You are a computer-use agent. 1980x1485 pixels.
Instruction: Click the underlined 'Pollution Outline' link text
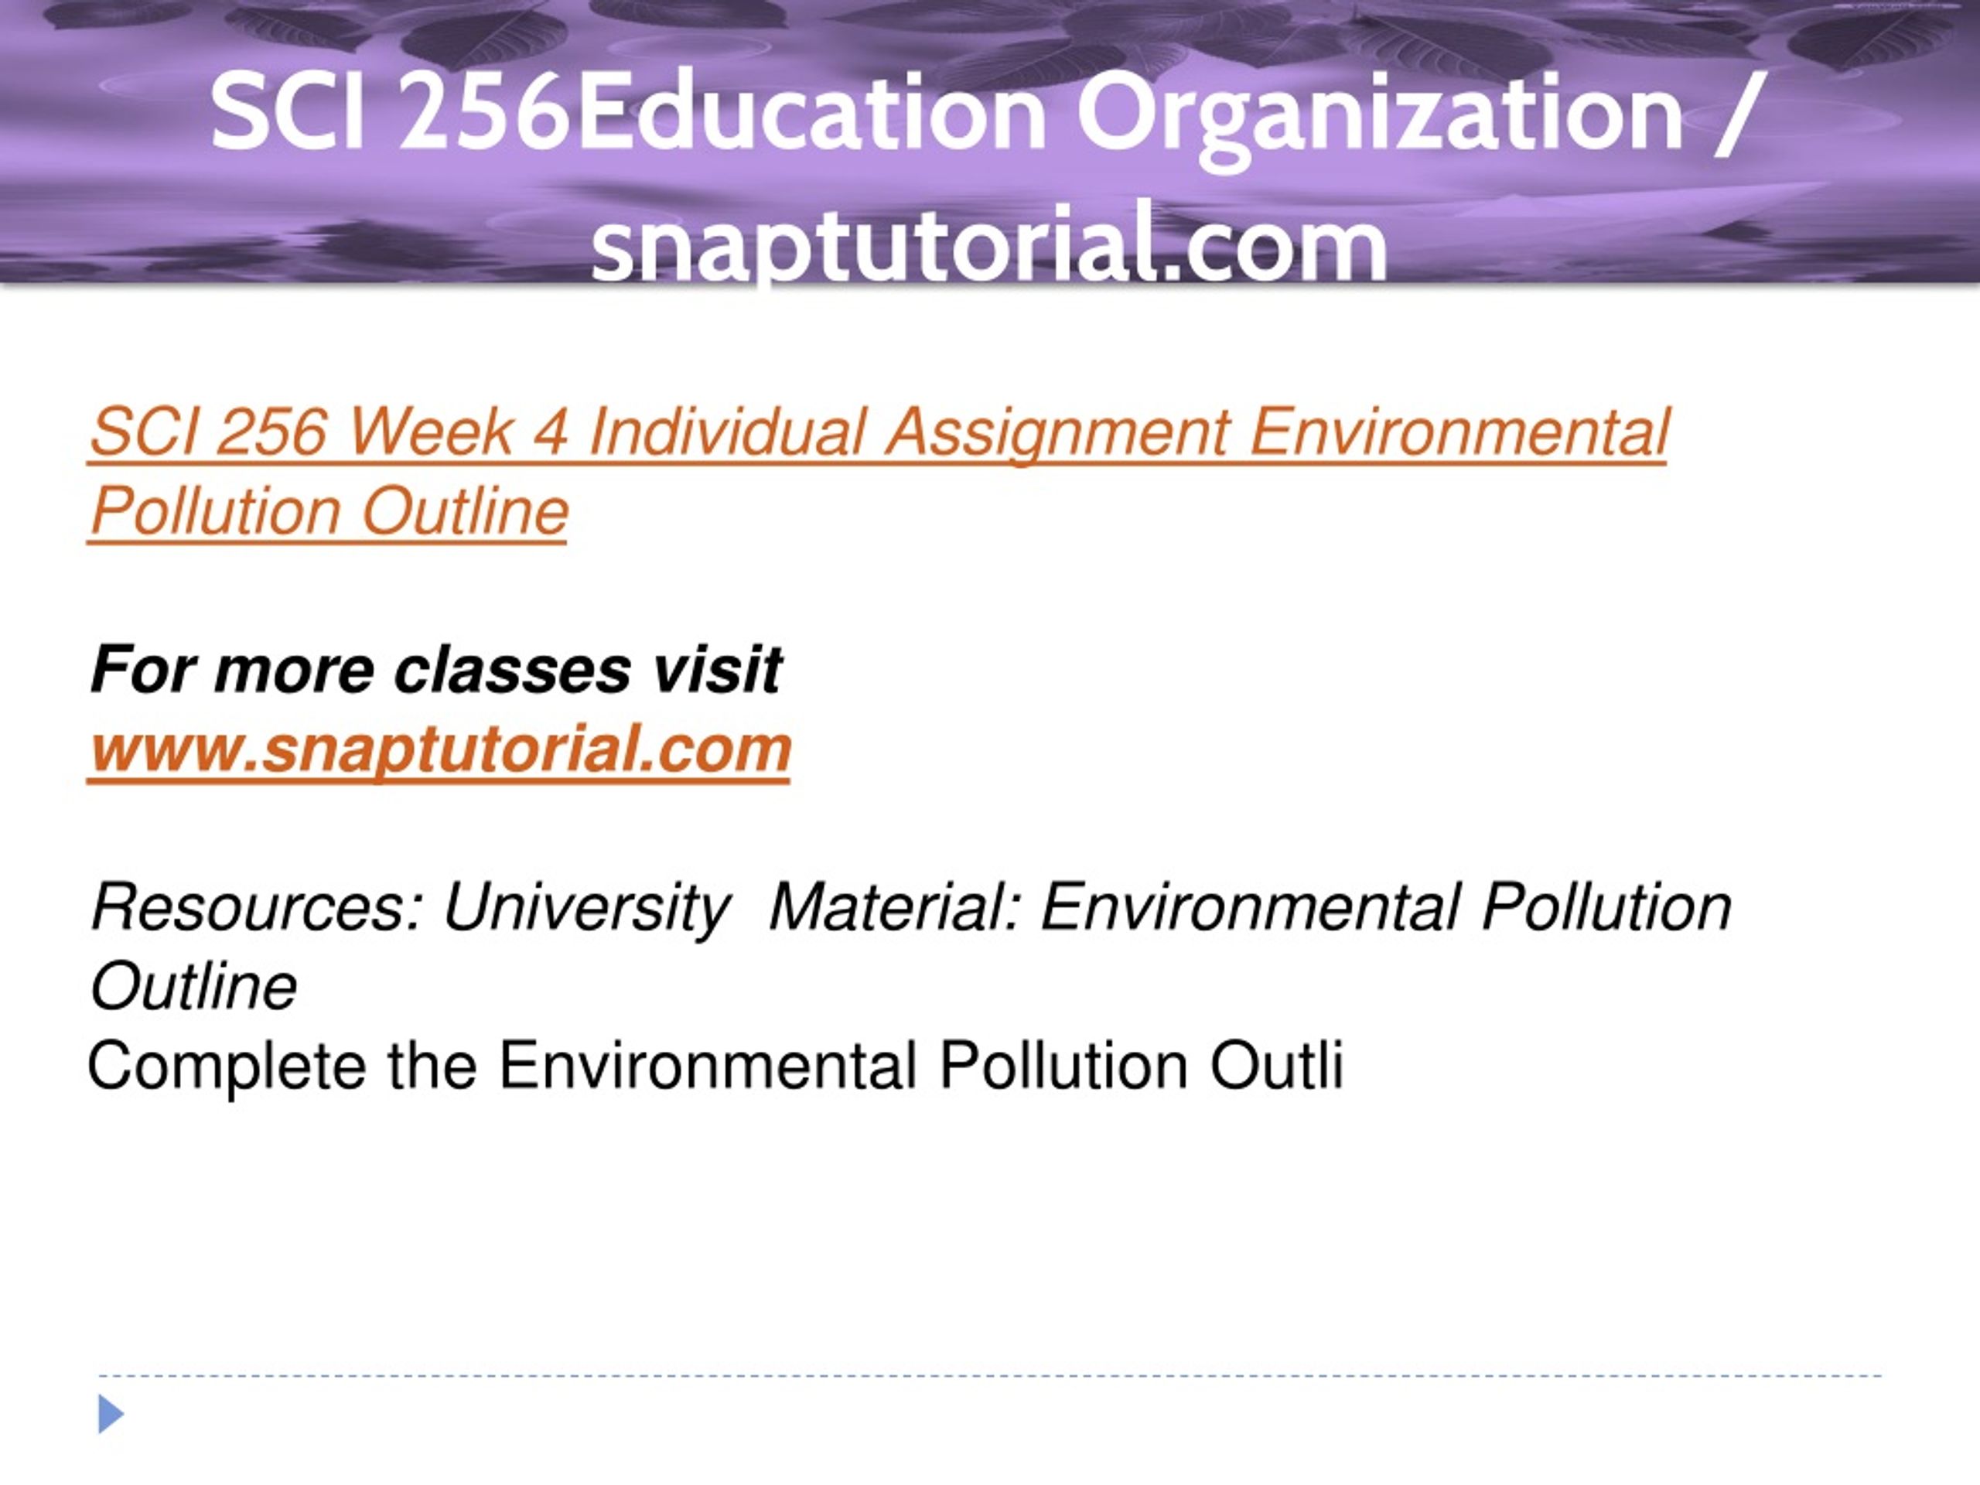pyautogui.click(x=329, y=512)
